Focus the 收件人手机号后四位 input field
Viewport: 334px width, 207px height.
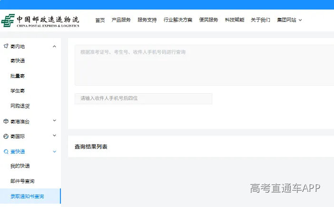click(x=143, y=99)
